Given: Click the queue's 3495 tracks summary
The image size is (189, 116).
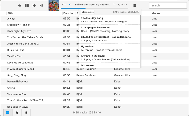Looking at the screenshot, I should pyautogui.click(x=126, y=12).
